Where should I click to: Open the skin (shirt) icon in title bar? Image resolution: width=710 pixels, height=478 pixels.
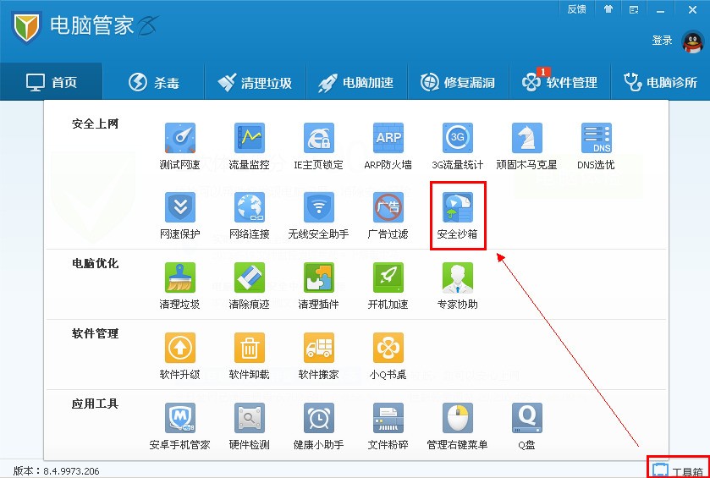pos(608,9)
